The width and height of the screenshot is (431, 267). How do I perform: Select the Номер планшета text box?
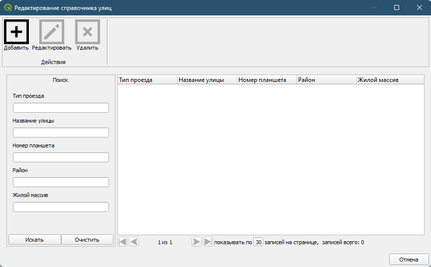61,157
